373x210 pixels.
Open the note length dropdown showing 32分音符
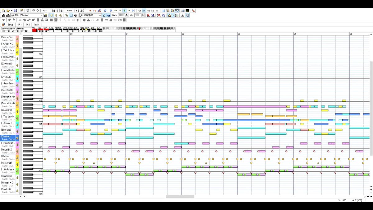click(100, 15)
